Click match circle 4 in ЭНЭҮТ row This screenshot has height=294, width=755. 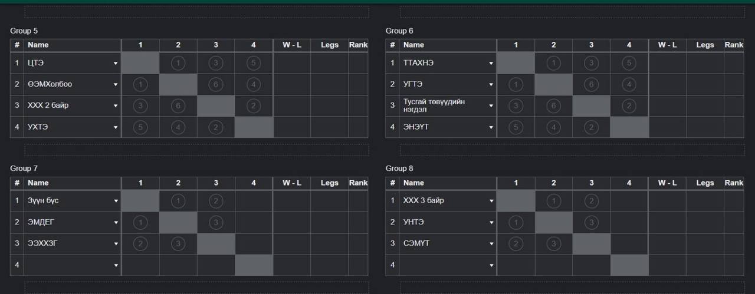click(x=553, y=127)
